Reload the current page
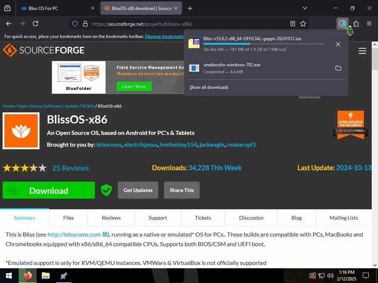The width and height of the screenshot is (378, 283). point(35,24)
